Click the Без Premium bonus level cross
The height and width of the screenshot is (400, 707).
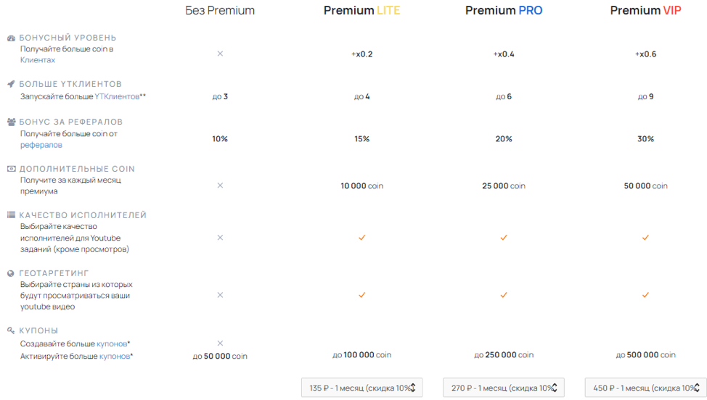220,54
